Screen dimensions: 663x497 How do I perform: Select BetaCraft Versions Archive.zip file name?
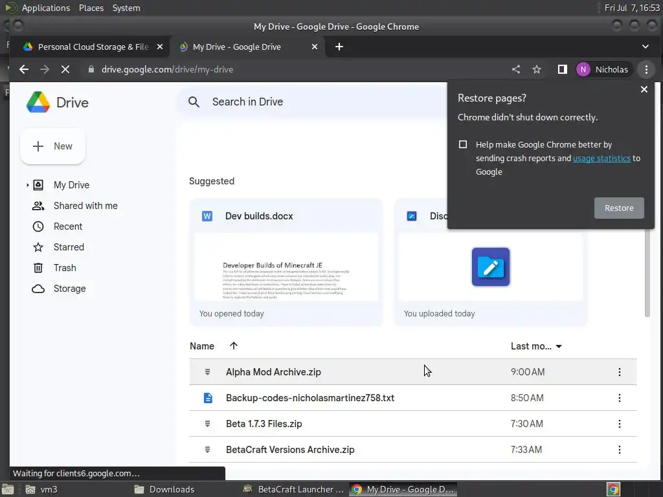click(x=290, y=450)
